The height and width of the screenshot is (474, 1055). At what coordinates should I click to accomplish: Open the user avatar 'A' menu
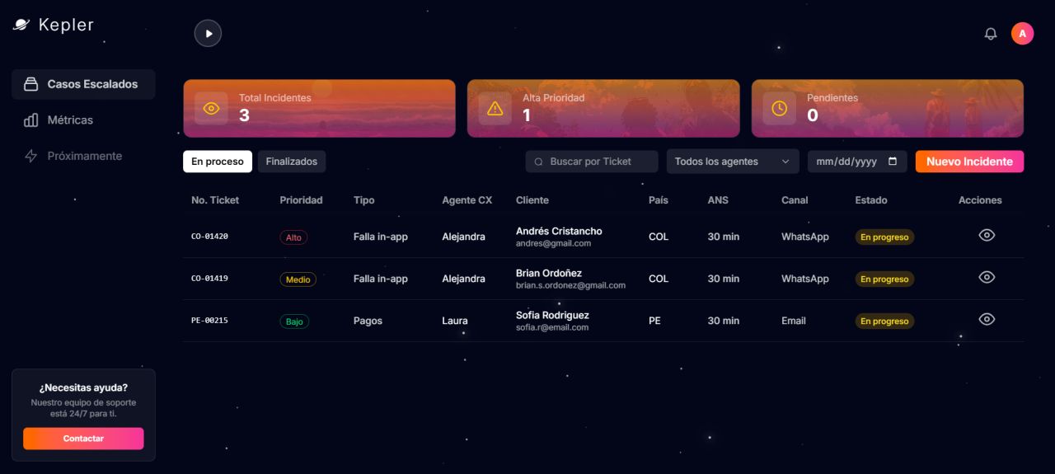click(1022, 33)
